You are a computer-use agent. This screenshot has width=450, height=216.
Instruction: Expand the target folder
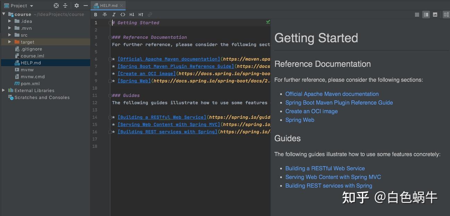[10, 42]
